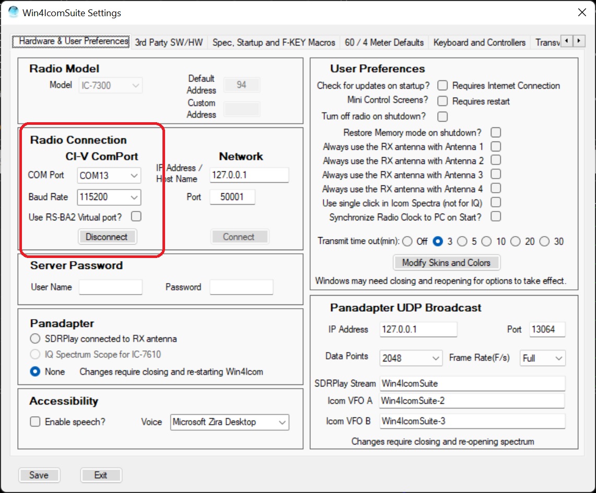The height and width of the screenshot is (493, 596).
Task: Select IQ Spectrum Scope for IC-7610
Action: click(x=35, y=354)
